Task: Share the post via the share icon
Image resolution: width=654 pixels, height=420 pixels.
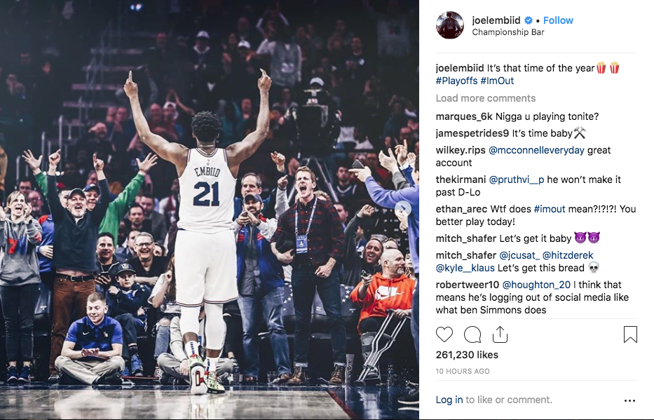Action: pos(500,334)
